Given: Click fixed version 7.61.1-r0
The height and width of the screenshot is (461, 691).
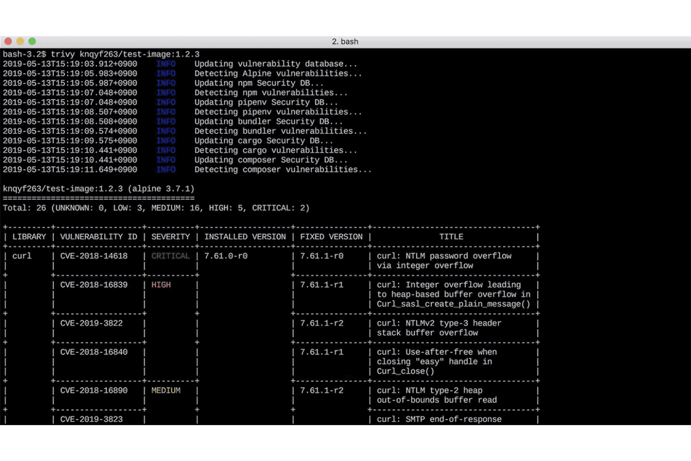Looking at the screenshot, I should tap(322, 256).
